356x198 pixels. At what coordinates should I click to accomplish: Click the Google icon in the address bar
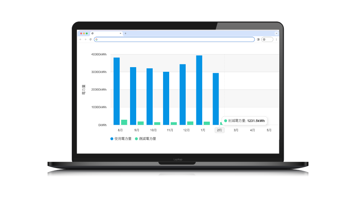(97, 40)
